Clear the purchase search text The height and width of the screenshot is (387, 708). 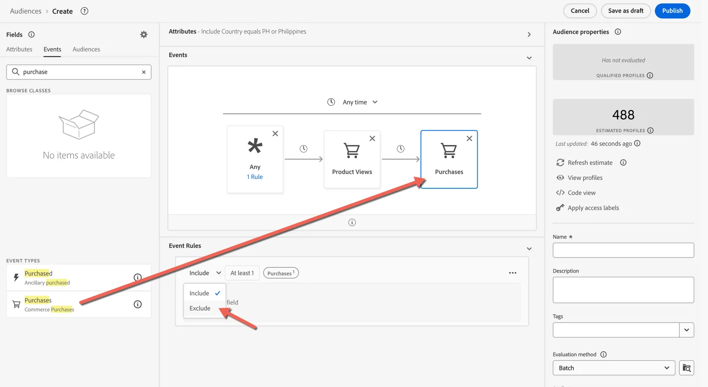tap(144, 72)
